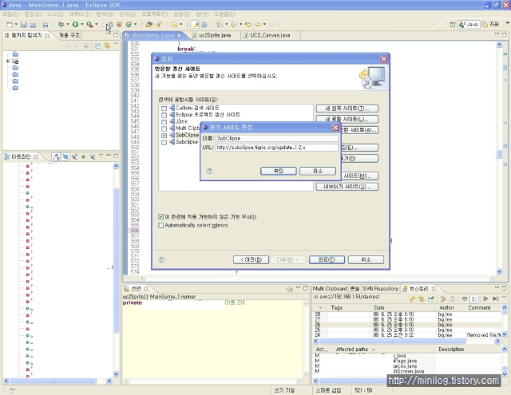Open dropdown beside Back navigation arrow
Viewport: 511px width, 395px height.
(264, 25)
